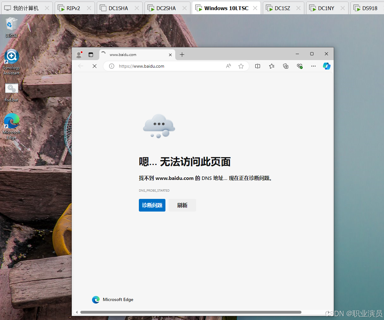Click the Microsoft Edge logo at the page bottom
This screenshot has height=320, width=384.
click(96, 300)
